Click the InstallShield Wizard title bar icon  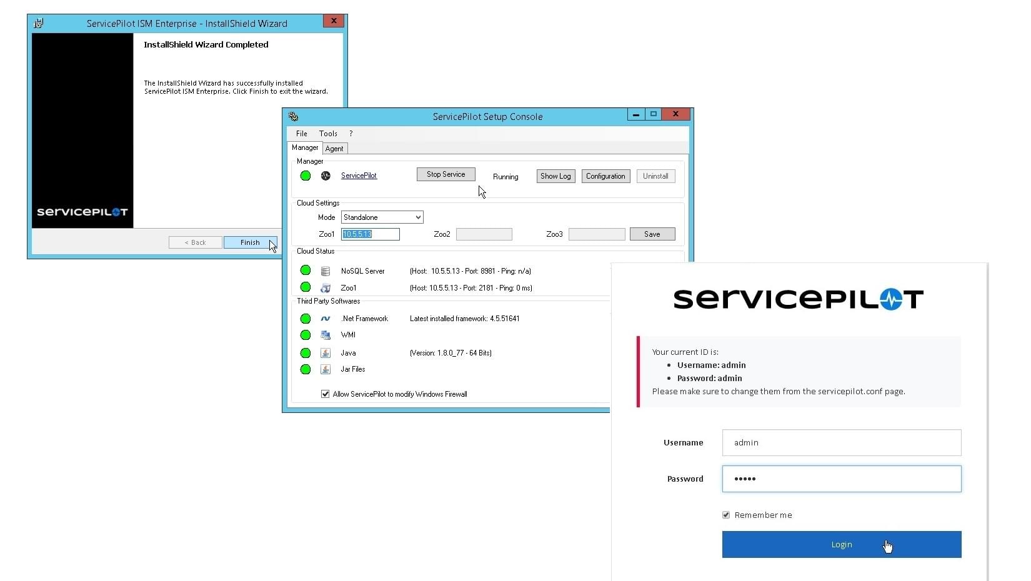pyautogui.click(x=39, y=23)
